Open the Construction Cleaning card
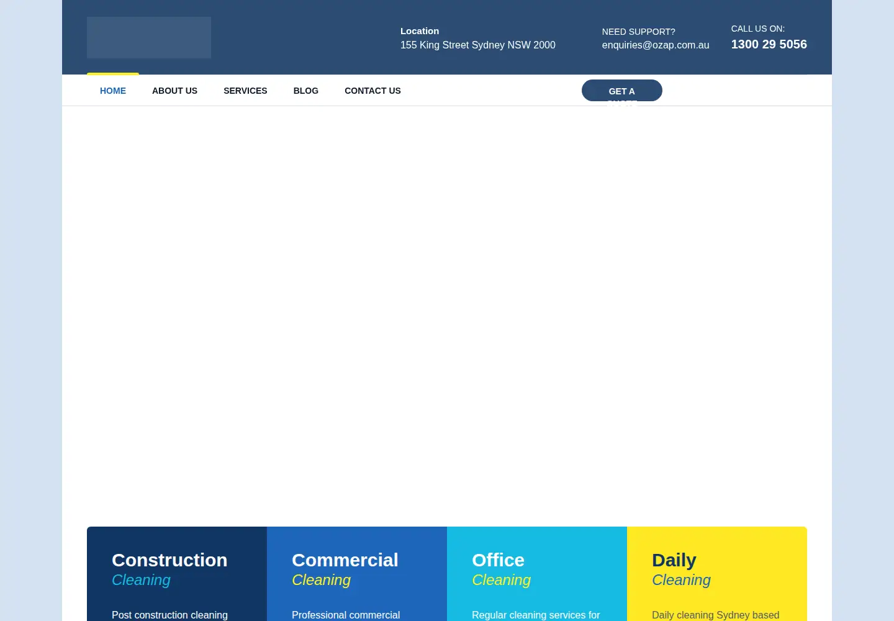894x621 pixels. click(x=177, y=574)
